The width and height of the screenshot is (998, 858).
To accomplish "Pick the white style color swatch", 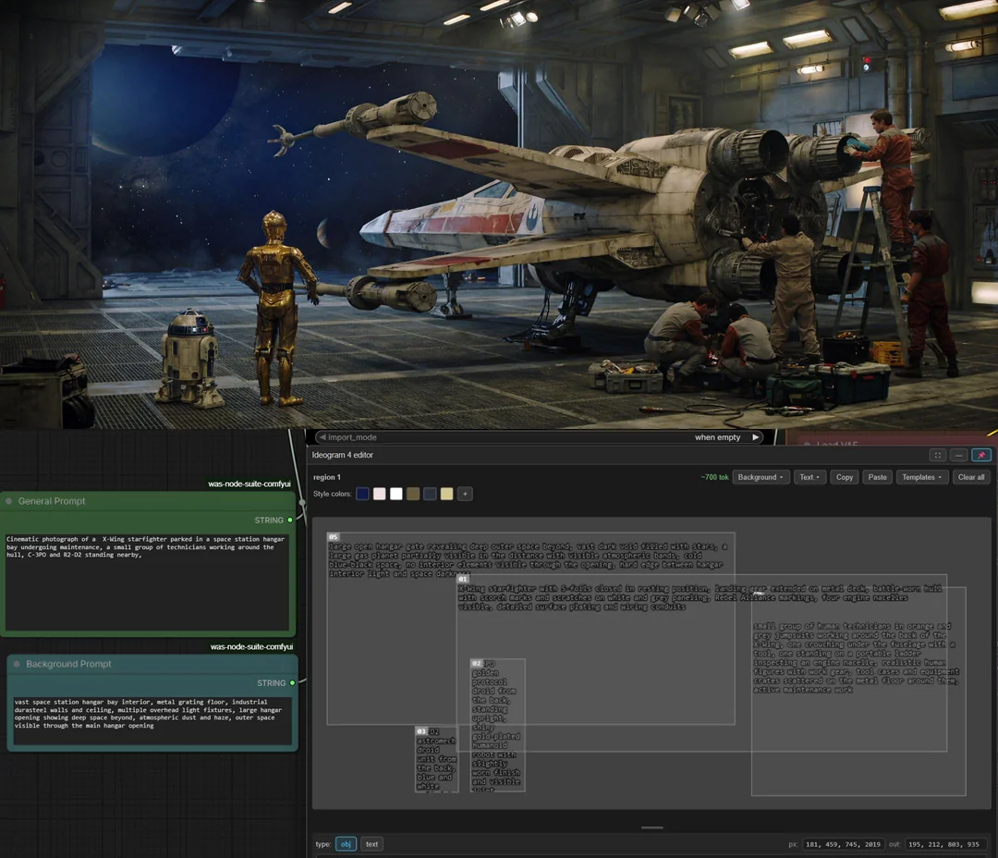I will click(x=396, y=494).
